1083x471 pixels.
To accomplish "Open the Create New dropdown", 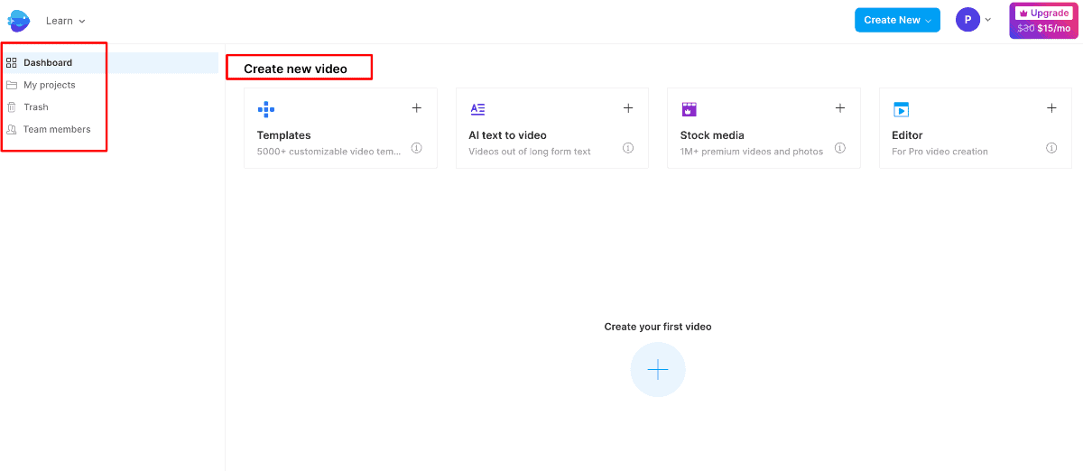I will (897, 20).
